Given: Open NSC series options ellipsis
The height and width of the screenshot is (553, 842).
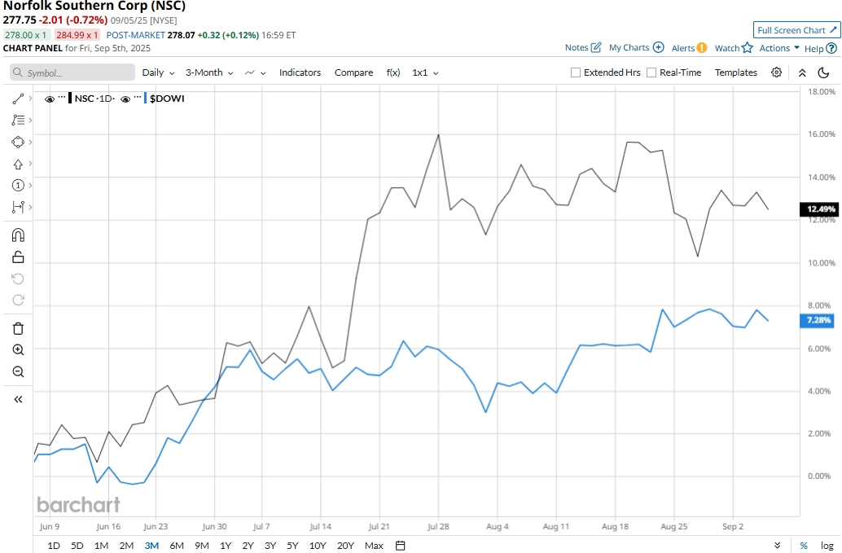Looking at the screenshot, I should coord(62,98).
